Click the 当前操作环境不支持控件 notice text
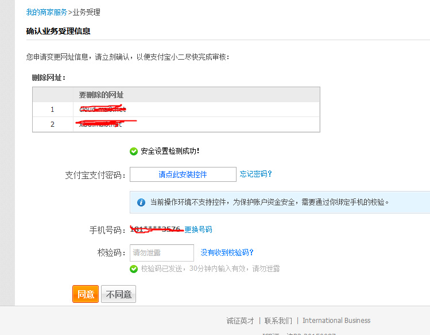The image size is (430, 335). (x=270, y=202)
